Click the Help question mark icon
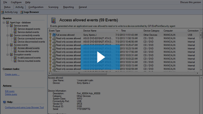Viewport: 203px width, 114px height. click(x=4, y=102)
